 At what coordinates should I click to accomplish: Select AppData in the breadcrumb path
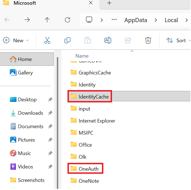click(x=136, y=20)
